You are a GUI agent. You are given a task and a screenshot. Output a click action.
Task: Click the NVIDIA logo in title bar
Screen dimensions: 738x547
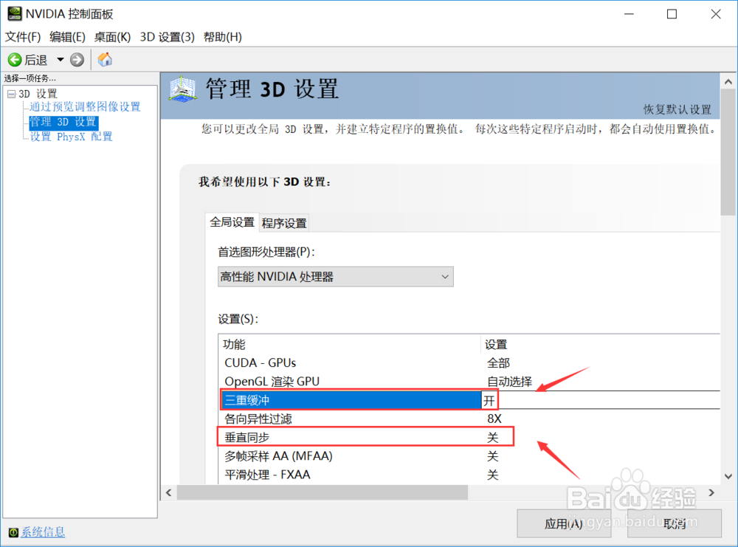pos(15,13)
